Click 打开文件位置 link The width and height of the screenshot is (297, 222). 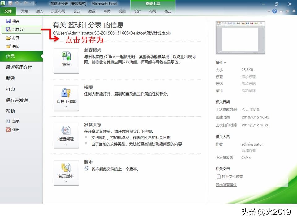coord(230,176)
